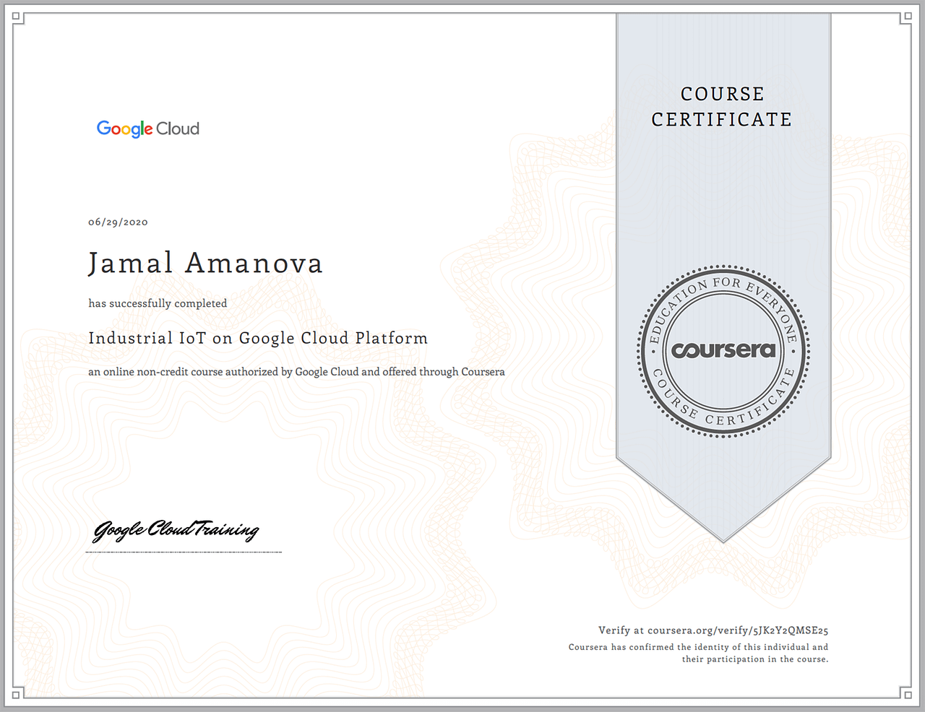Click the "an online non-credit course" description line

296,372
